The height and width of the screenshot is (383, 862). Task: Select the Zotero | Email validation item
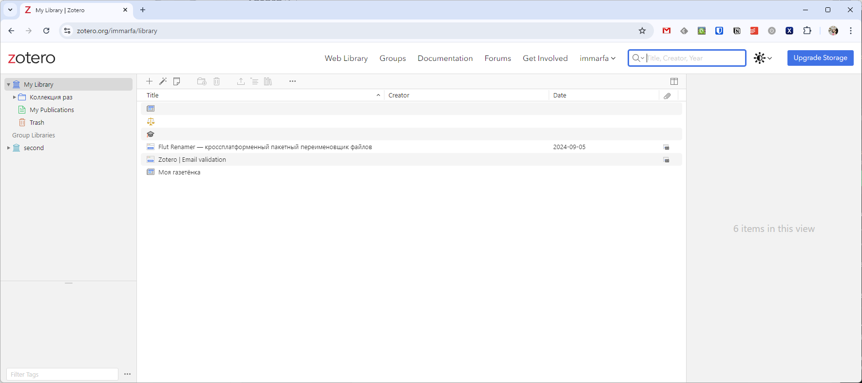[411, 159]
